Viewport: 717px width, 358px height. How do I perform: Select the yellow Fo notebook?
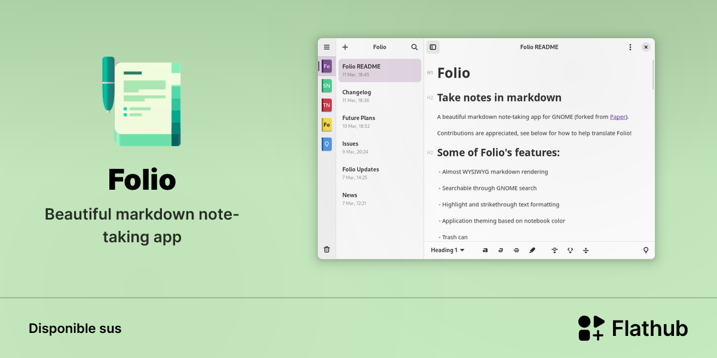(326, 125)
